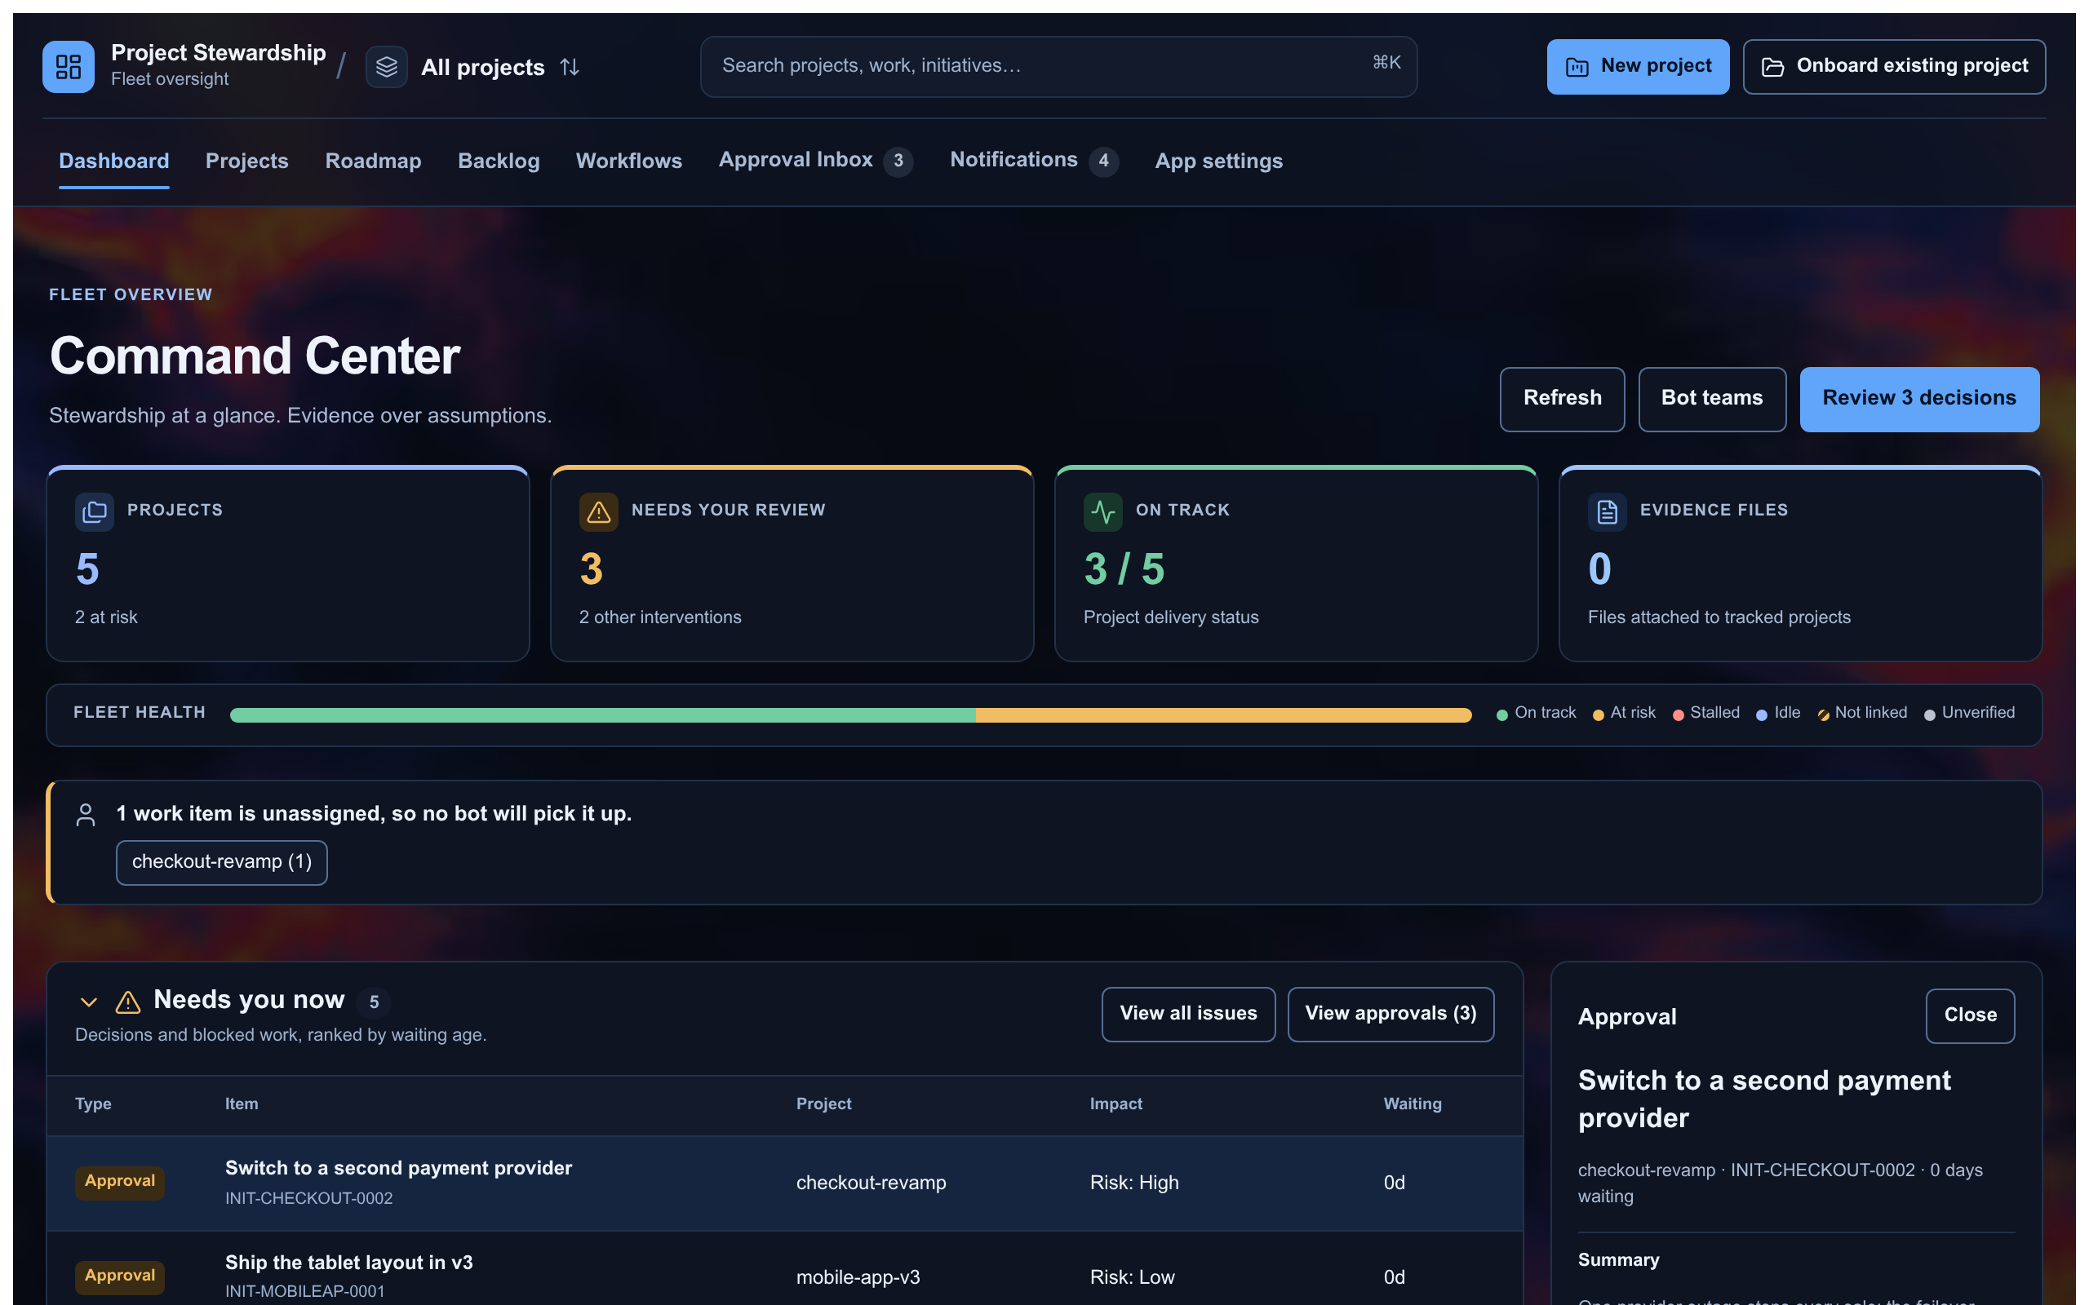Click the Evidence Files document icon
Viewport: 2089px width, 1305px height.
(x=1607, y=512)
